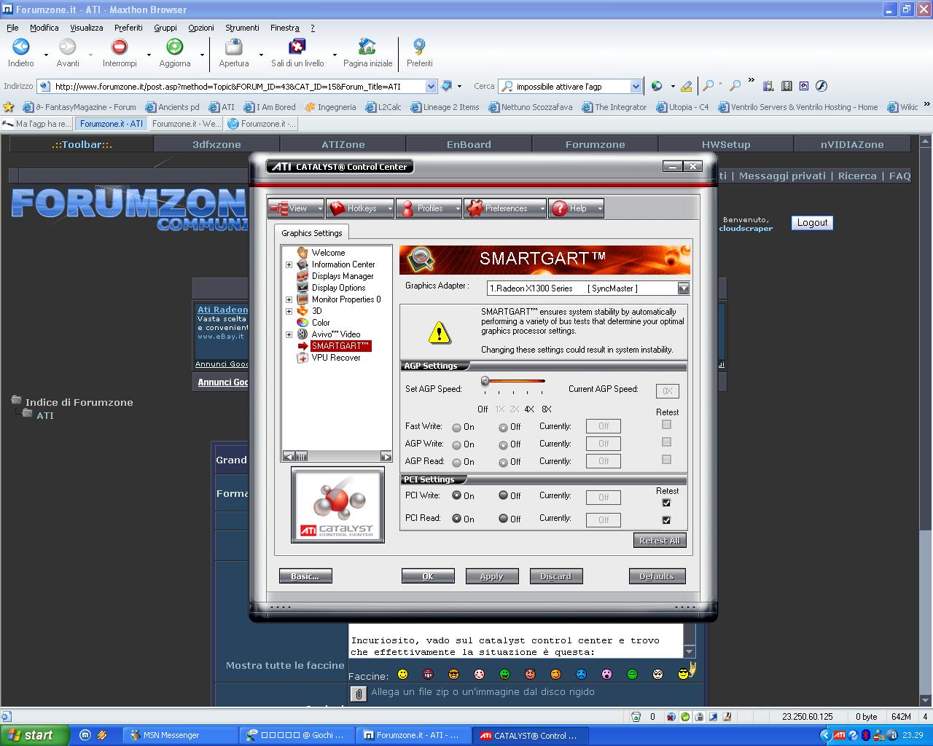Screen dimensions: 933x746
Task: Open the Preferences dropdown menu
Action: (505, 208)
